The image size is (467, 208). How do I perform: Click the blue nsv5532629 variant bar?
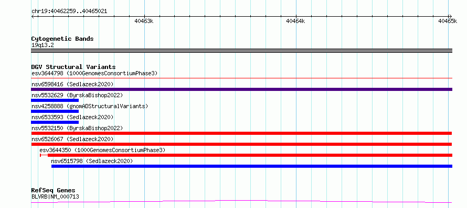55,100
